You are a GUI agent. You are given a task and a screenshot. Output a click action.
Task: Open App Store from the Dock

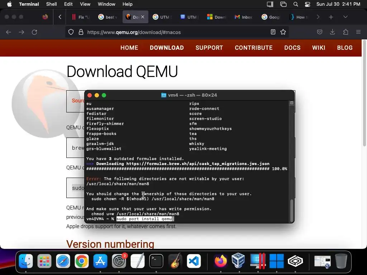tap(100, 261)
